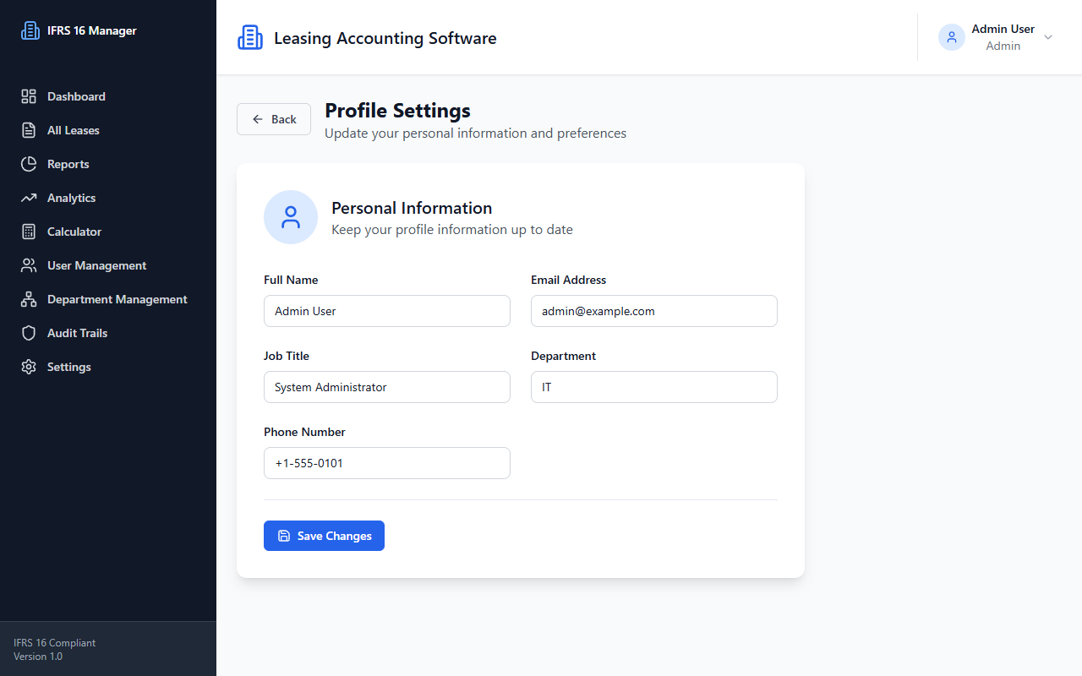
Task: Click the Phone Number input field
Action: pyautogui.click(x=387, y=463)
